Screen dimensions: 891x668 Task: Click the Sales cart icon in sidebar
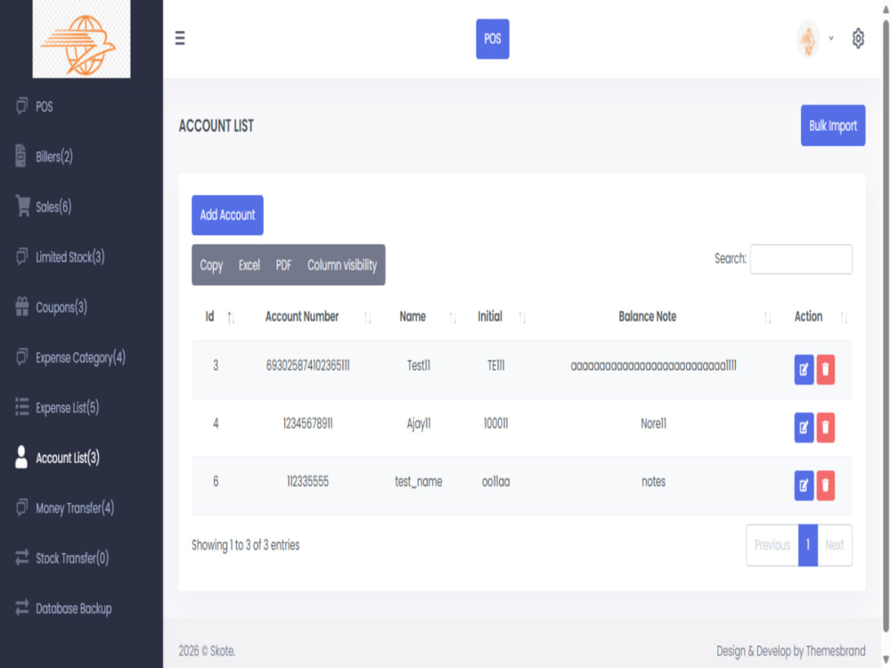[x=23, y=206]
